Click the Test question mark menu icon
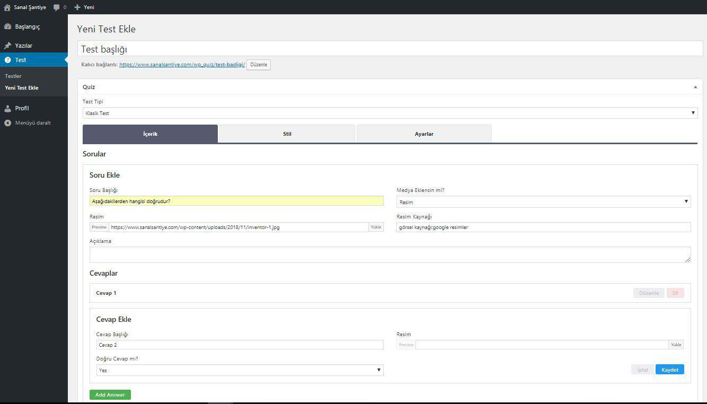 [7, 60]
